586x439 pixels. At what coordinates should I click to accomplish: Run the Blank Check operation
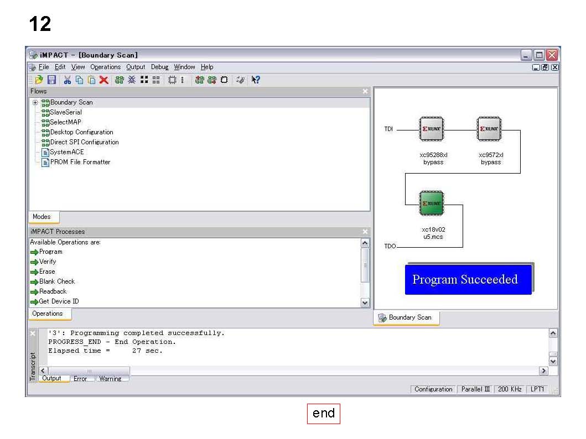[53, 282]
